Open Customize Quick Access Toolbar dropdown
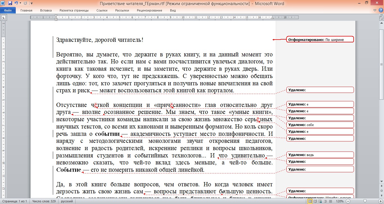The height and width of the screenshot is (204, 384). [31, 3]
